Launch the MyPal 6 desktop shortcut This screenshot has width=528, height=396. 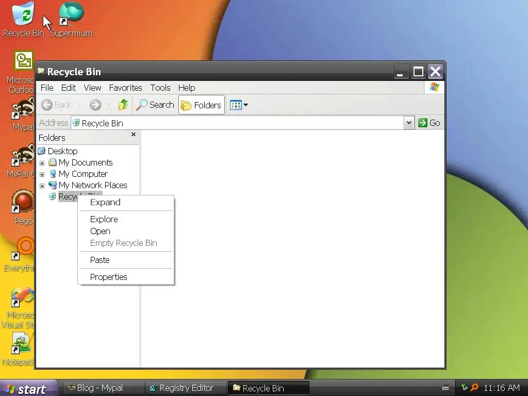(22, 161)
